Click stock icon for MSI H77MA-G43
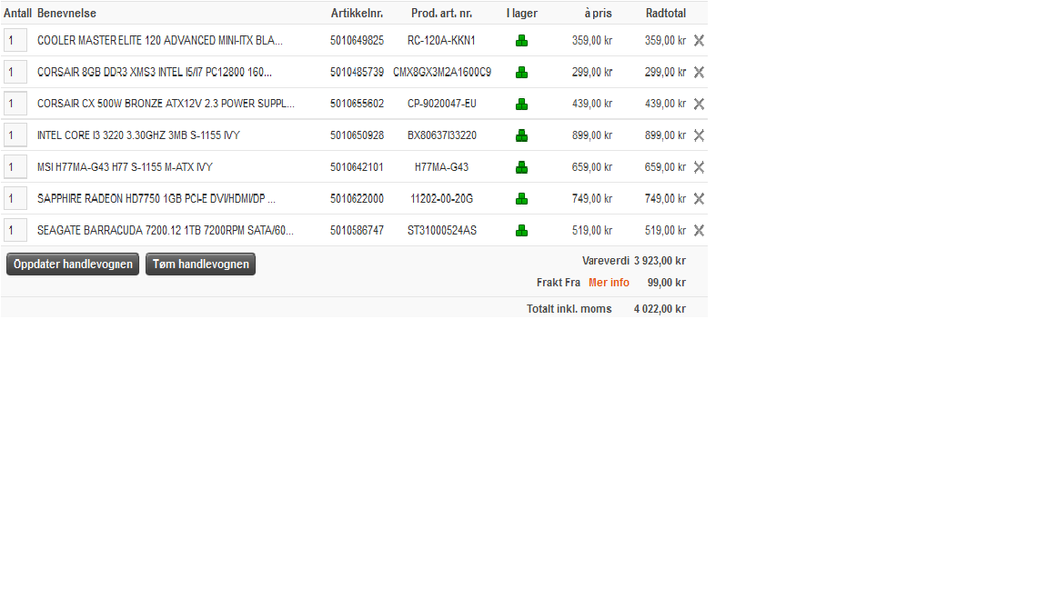 (521, 167)
